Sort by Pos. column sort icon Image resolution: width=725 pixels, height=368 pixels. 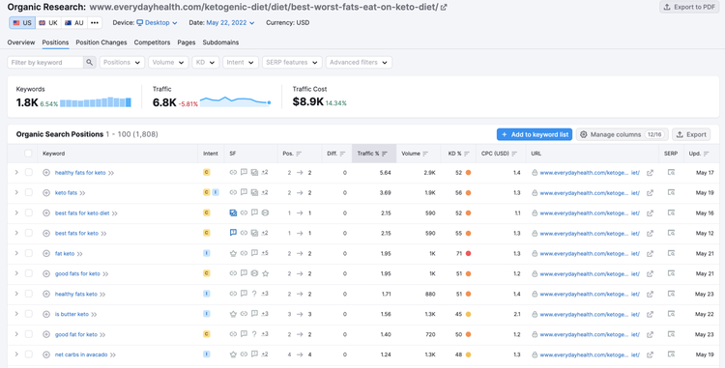(x=299, y=154)
